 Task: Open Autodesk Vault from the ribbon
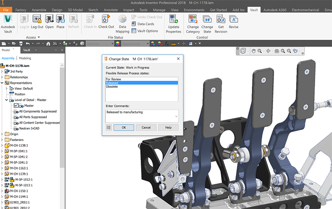8,24
